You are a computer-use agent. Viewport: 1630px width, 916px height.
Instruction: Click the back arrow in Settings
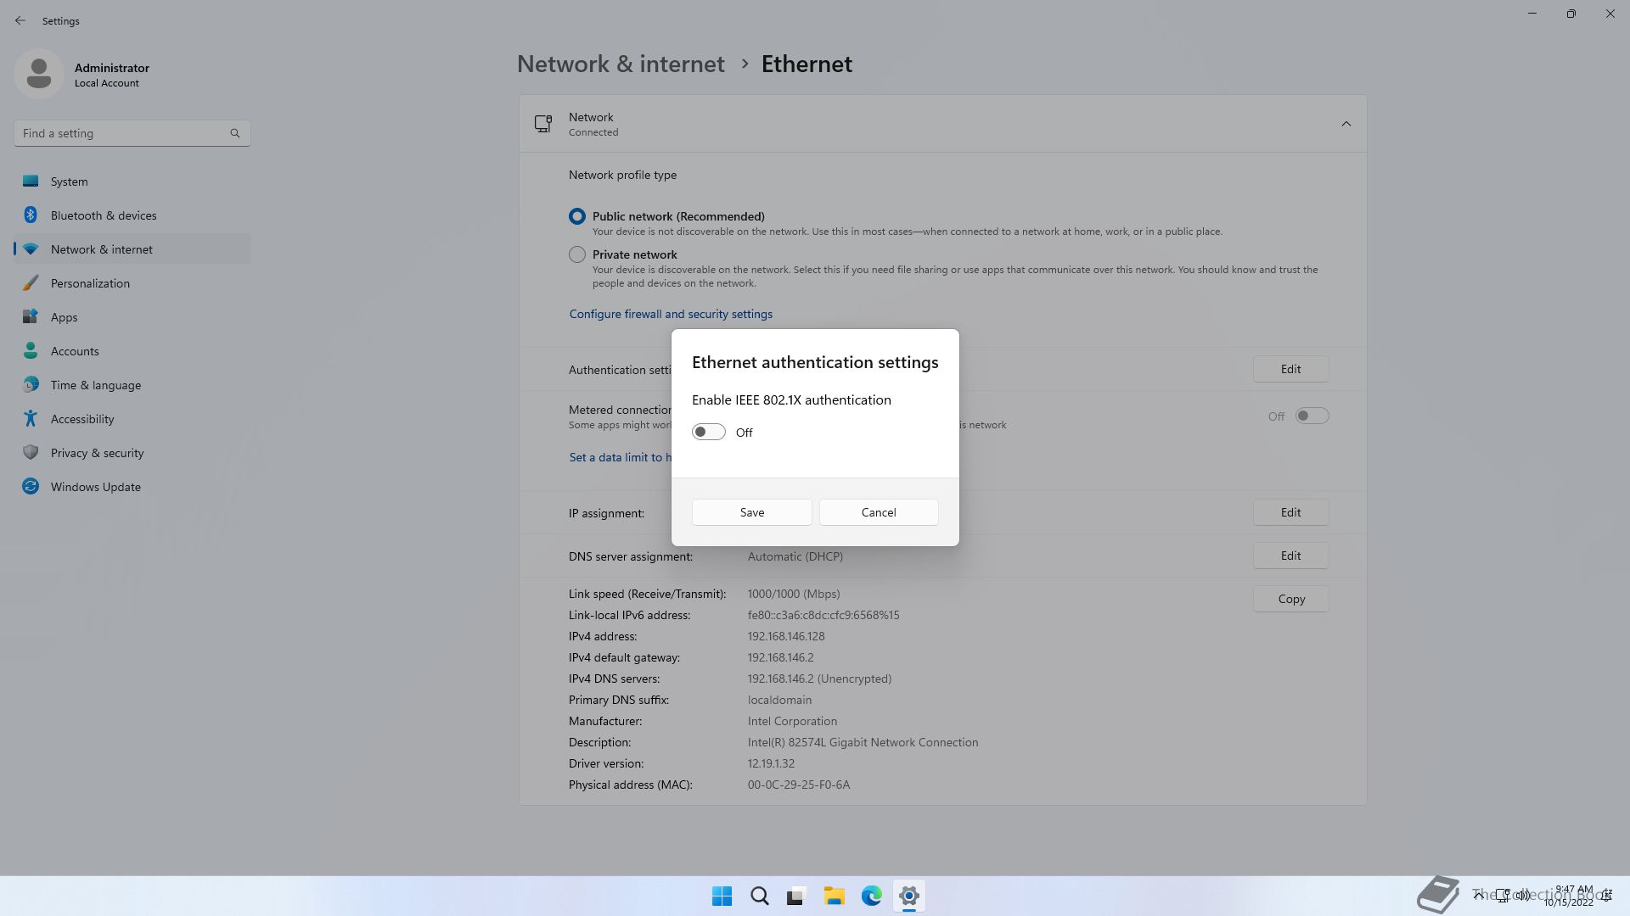pos(20,20)
